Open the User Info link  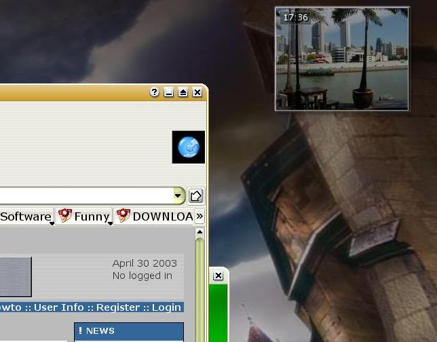59,307
